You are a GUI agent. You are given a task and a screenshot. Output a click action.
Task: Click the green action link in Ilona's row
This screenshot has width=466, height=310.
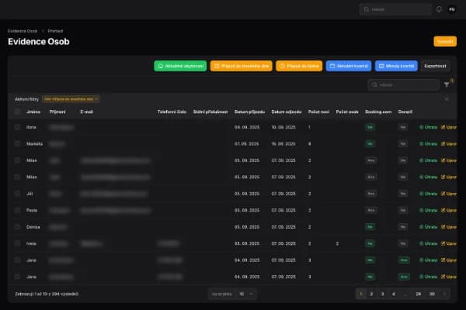pos(428,127)
